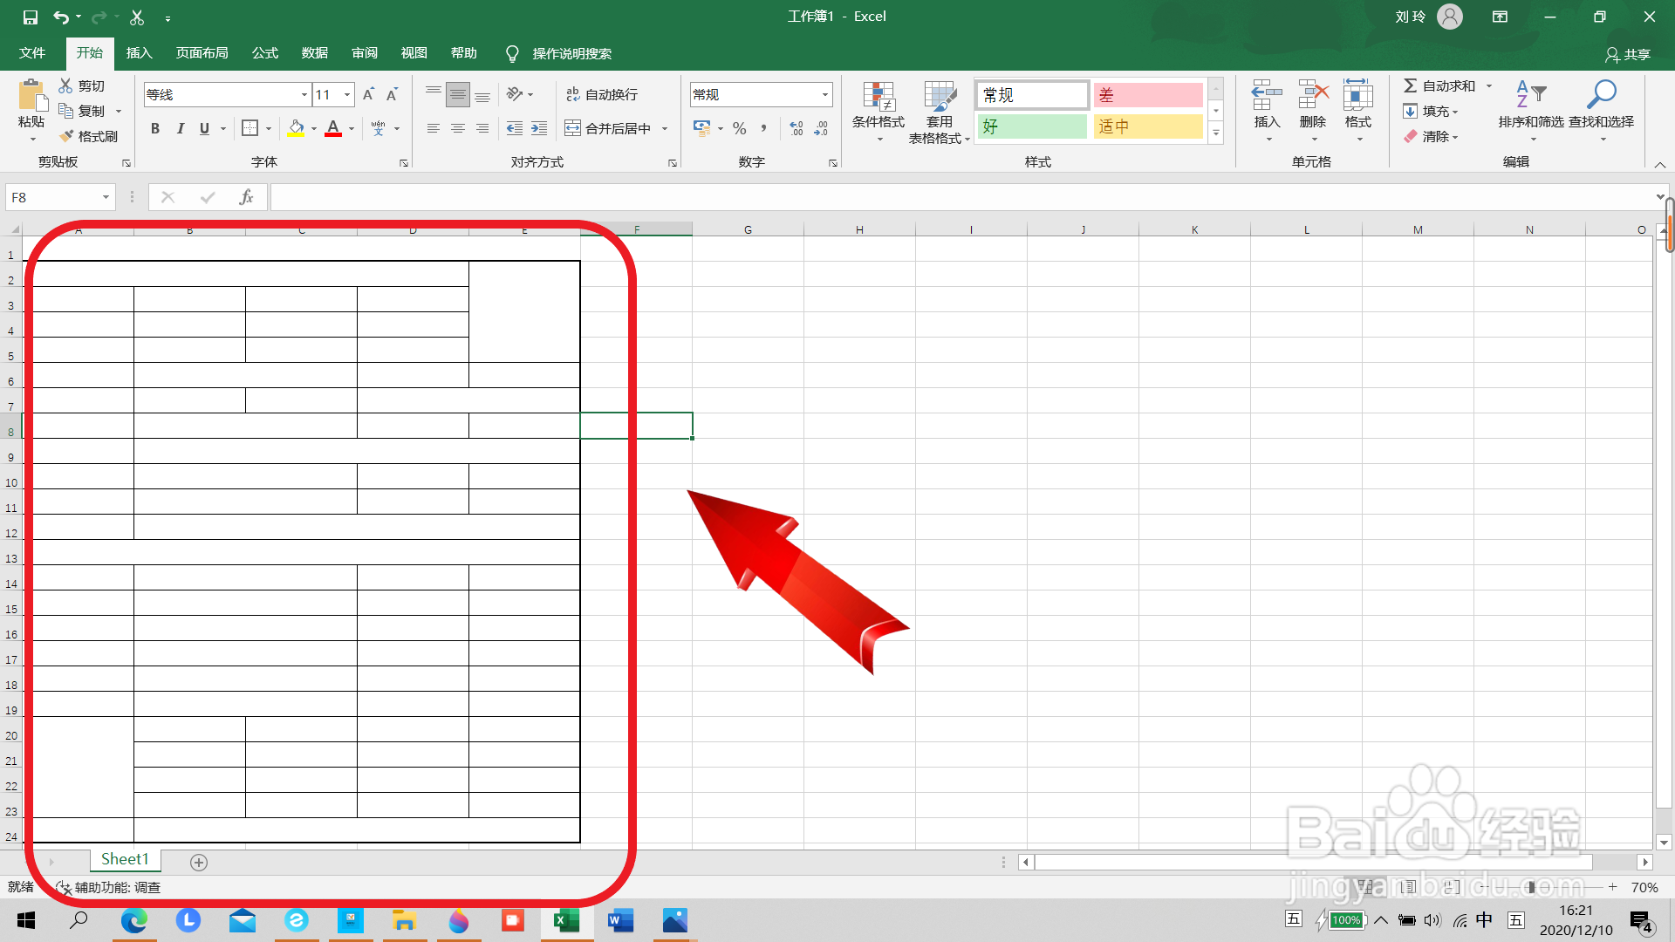Select the 差 red cell style swatch
Viewport: 1675px width, 942px height.
click(1147, 95)
